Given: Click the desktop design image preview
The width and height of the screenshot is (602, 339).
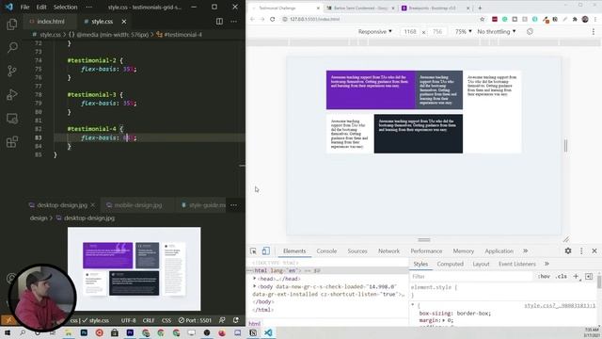Looking at the screenshot, I should click(x=134, y=268).
